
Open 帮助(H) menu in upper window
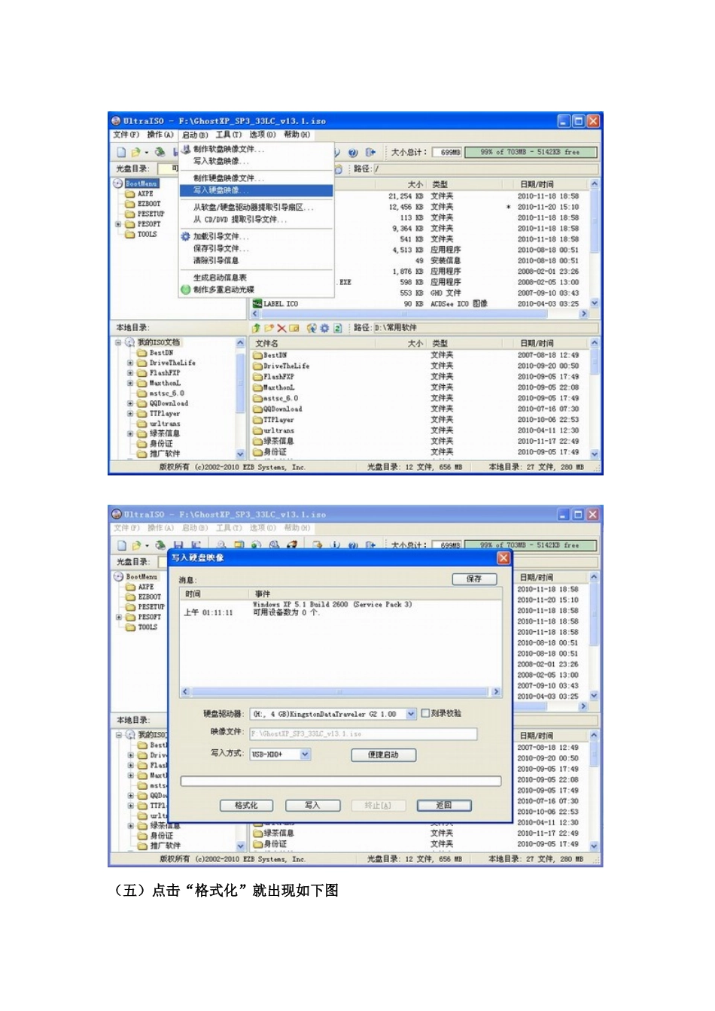297,135
